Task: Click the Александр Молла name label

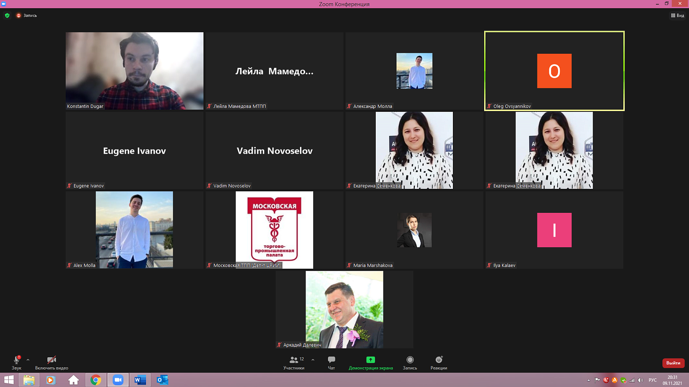Action: [x=373, y=106]
